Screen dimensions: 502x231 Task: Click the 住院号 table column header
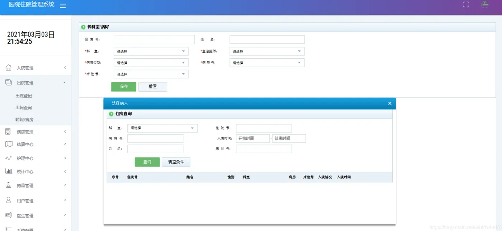[132, 177]
